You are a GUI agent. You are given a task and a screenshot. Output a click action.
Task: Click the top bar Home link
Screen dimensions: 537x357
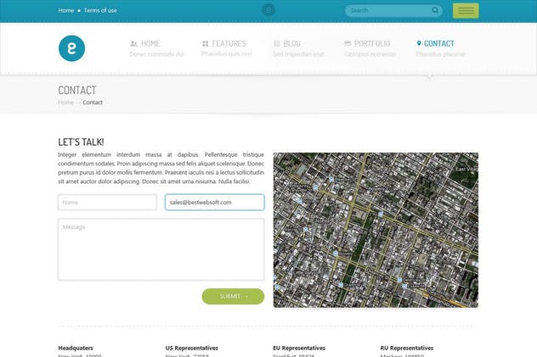(65, 10)
